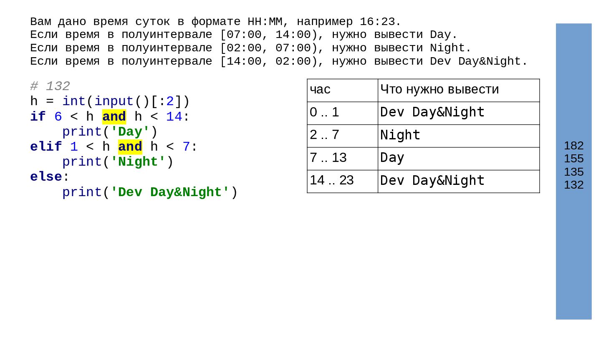
Task: Click the number 182 in the blue bar
Action: click(x=574, y=146)
